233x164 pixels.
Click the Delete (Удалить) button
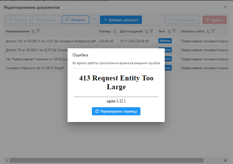coord(214,20)
